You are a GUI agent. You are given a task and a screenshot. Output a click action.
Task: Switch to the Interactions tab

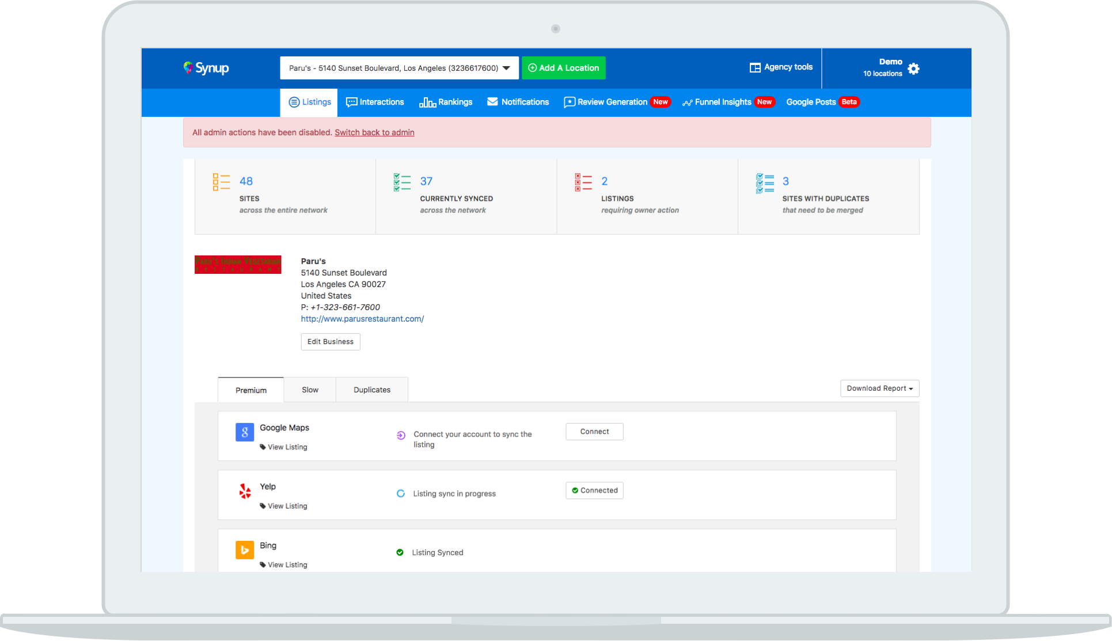pos(375,102)
